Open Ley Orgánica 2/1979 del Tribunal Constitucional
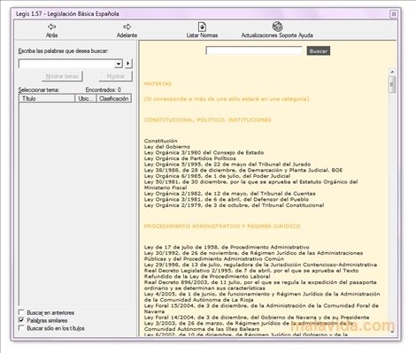The image size is (416, 353). point(234,205)
